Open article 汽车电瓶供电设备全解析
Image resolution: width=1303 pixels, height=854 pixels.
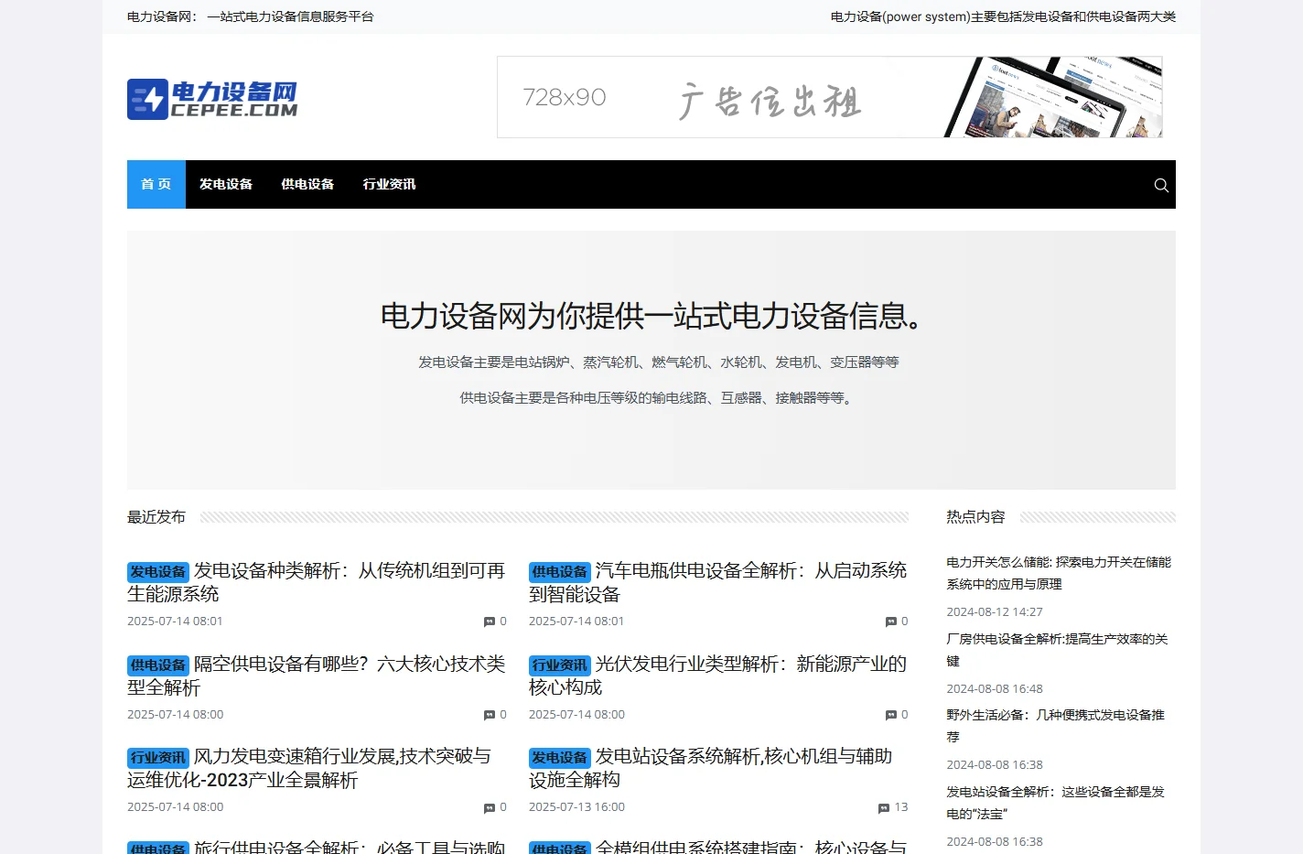pyautogui.click(x=717, y=582)
